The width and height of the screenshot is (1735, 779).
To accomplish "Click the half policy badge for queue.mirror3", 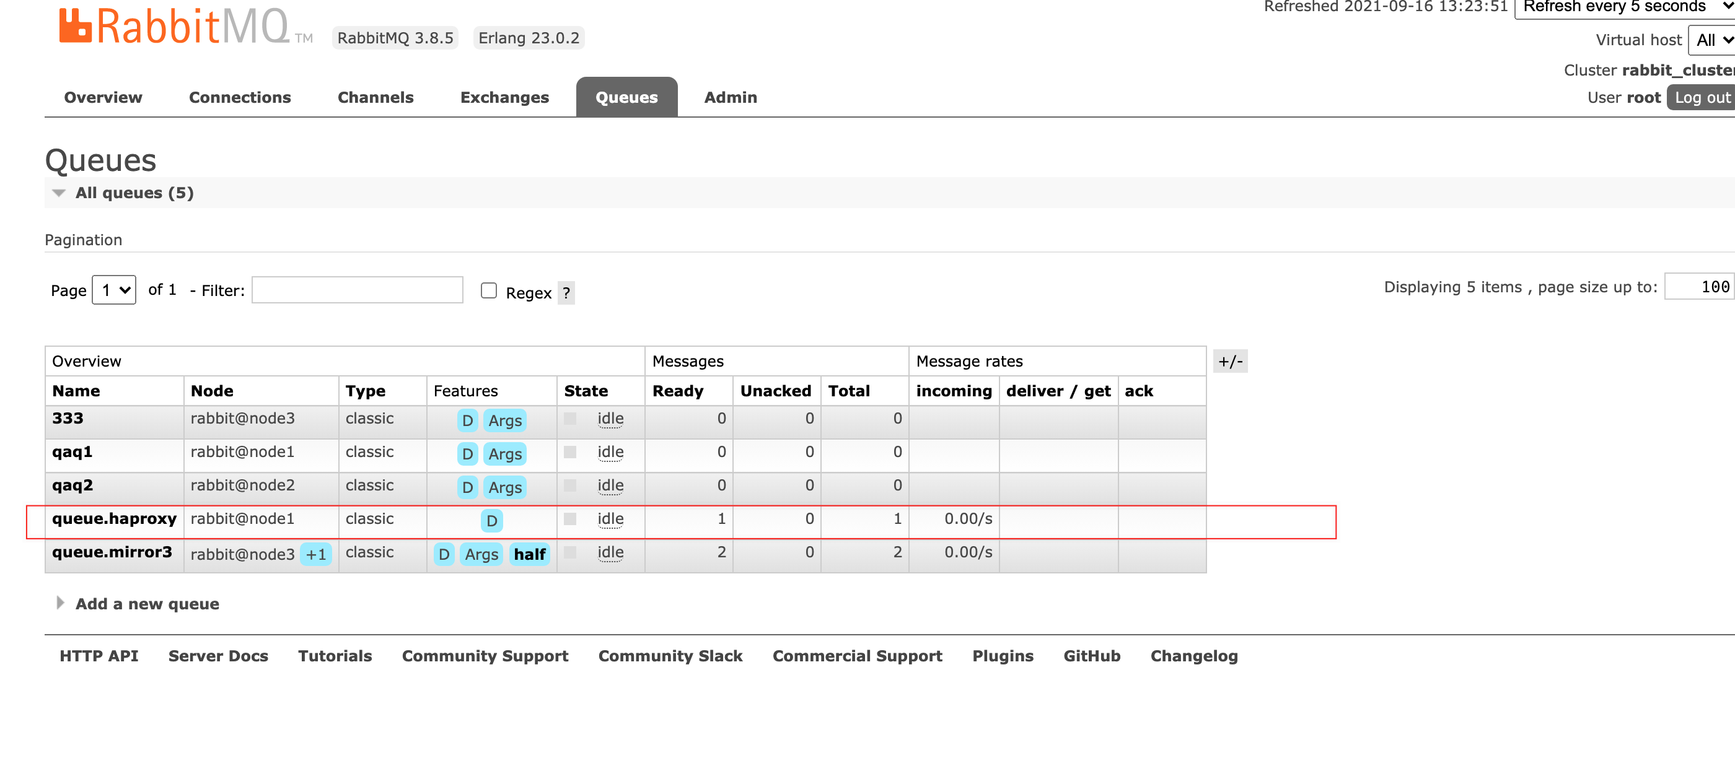I will pyautogui.click(x=530, y=554).
